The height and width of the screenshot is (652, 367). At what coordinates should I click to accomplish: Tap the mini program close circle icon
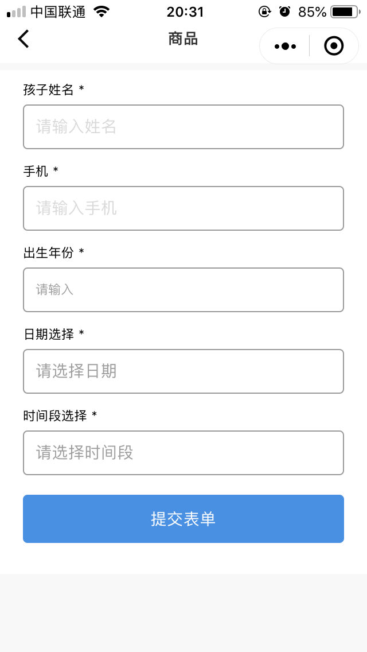(x=334, y=46)
